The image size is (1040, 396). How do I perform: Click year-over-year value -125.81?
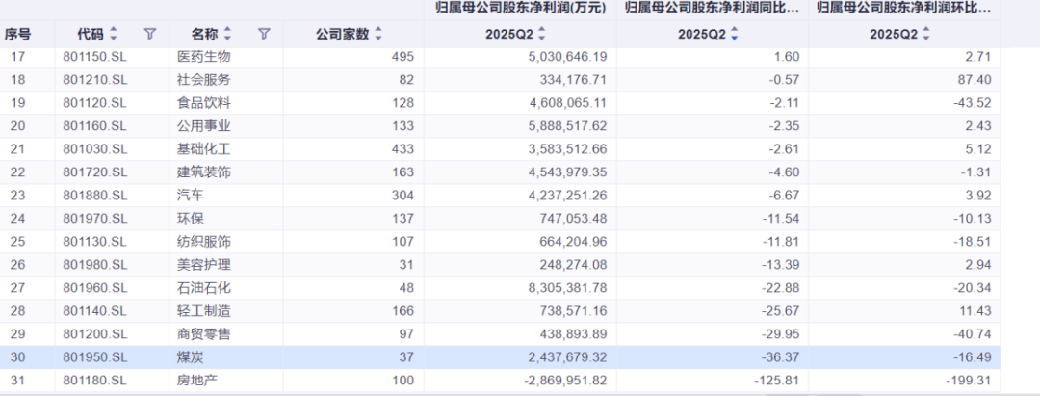coord(779,381)
